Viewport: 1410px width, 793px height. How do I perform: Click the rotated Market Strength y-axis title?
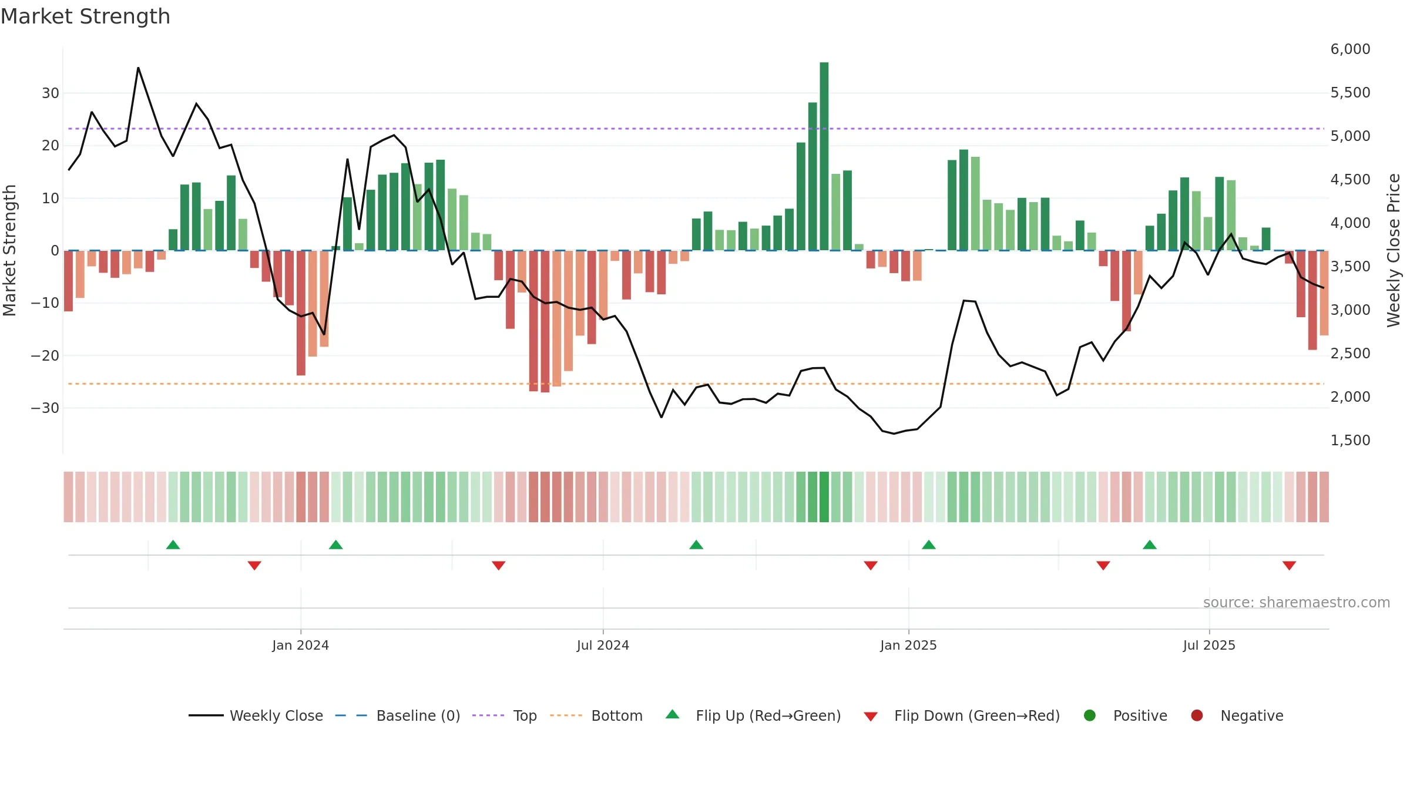tap(9, 250)
